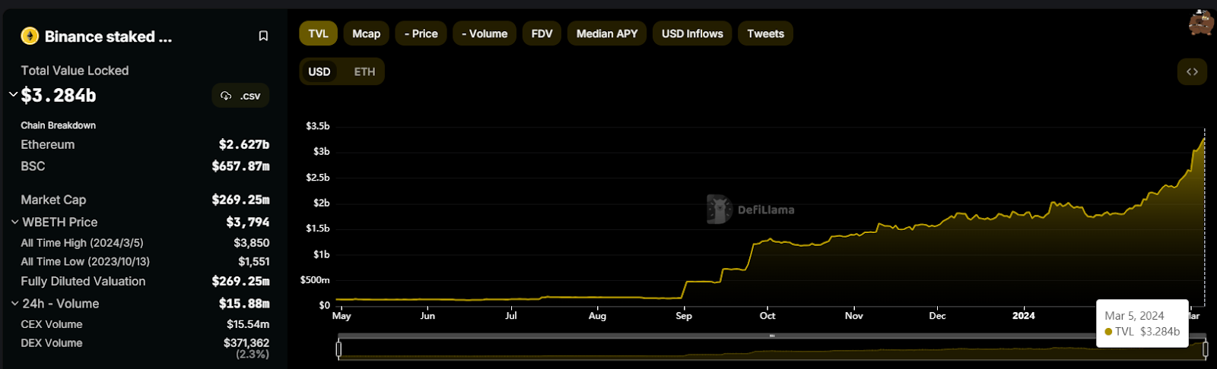Toggle the Volume chart metric
Image resolution: width=1217 pixels, height=369 pixels.
(x=485, y=33)
